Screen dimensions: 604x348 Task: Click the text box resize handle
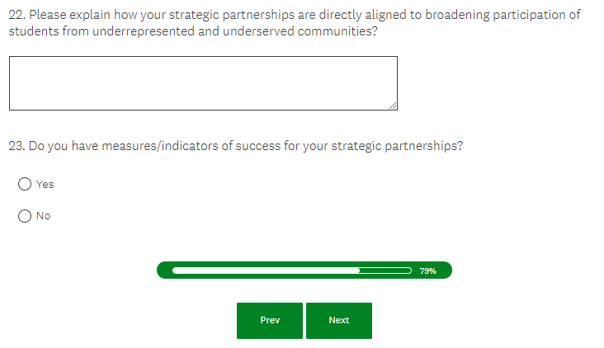[393, 106]
